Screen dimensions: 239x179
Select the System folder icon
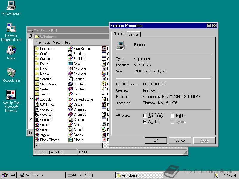point(37,89)
